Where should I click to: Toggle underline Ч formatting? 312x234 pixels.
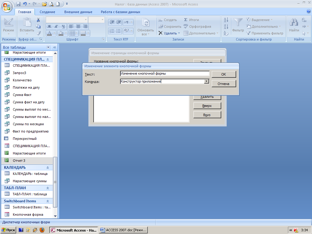click(x=63, y=27)
